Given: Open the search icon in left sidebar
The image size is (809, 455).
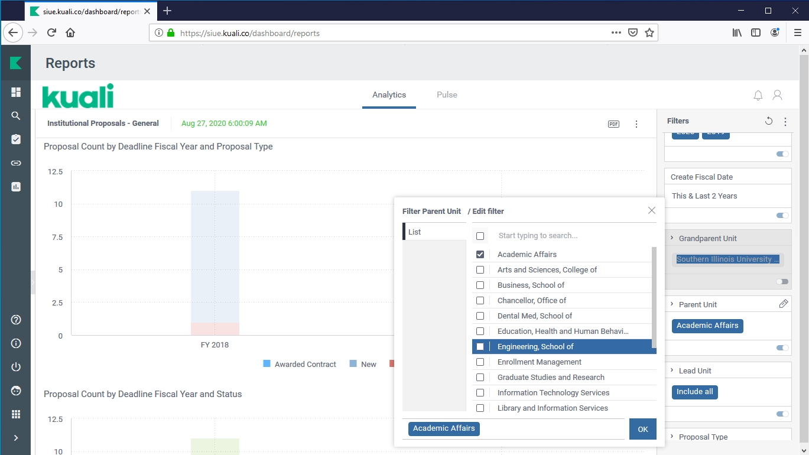Looking at the screenshot, I should [x=16, y=116].
